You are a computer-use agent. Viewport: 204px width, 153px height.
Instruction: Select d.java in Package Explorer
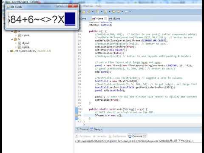click(x=24, y=43)
